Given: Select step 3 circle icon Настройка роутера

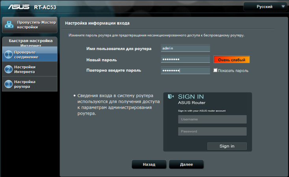Looking at the screenshot, I should pyautogui.click(x=9, y=84).
